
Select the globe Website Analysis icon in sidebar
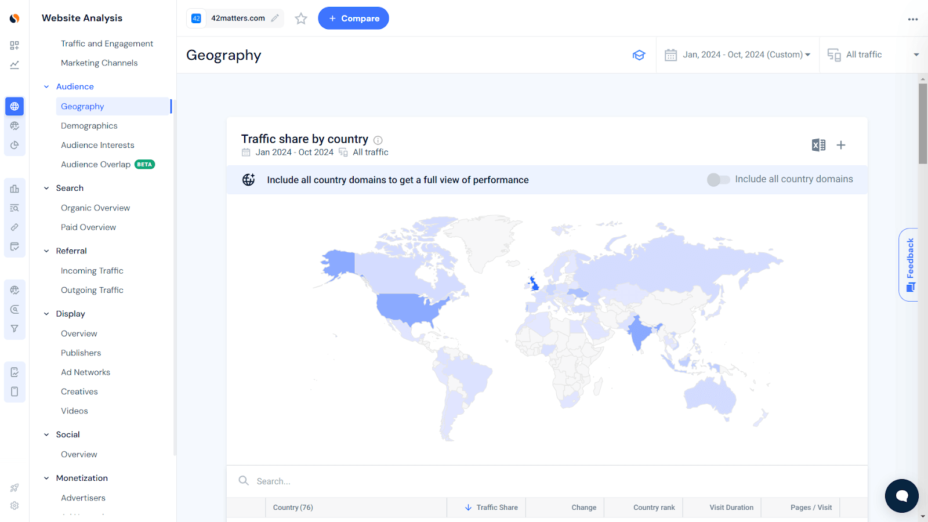[14, 106]
